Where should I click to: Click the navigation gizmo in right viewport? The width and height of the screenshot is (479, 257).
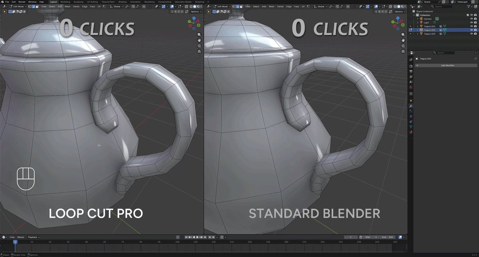click(x=398, y=23)
